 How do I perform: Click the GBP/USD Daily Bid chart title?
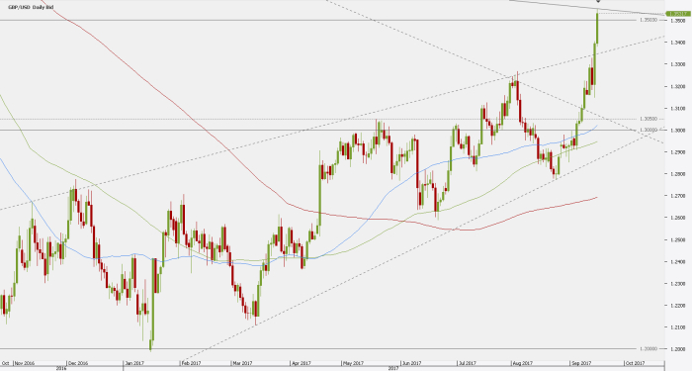30,8
